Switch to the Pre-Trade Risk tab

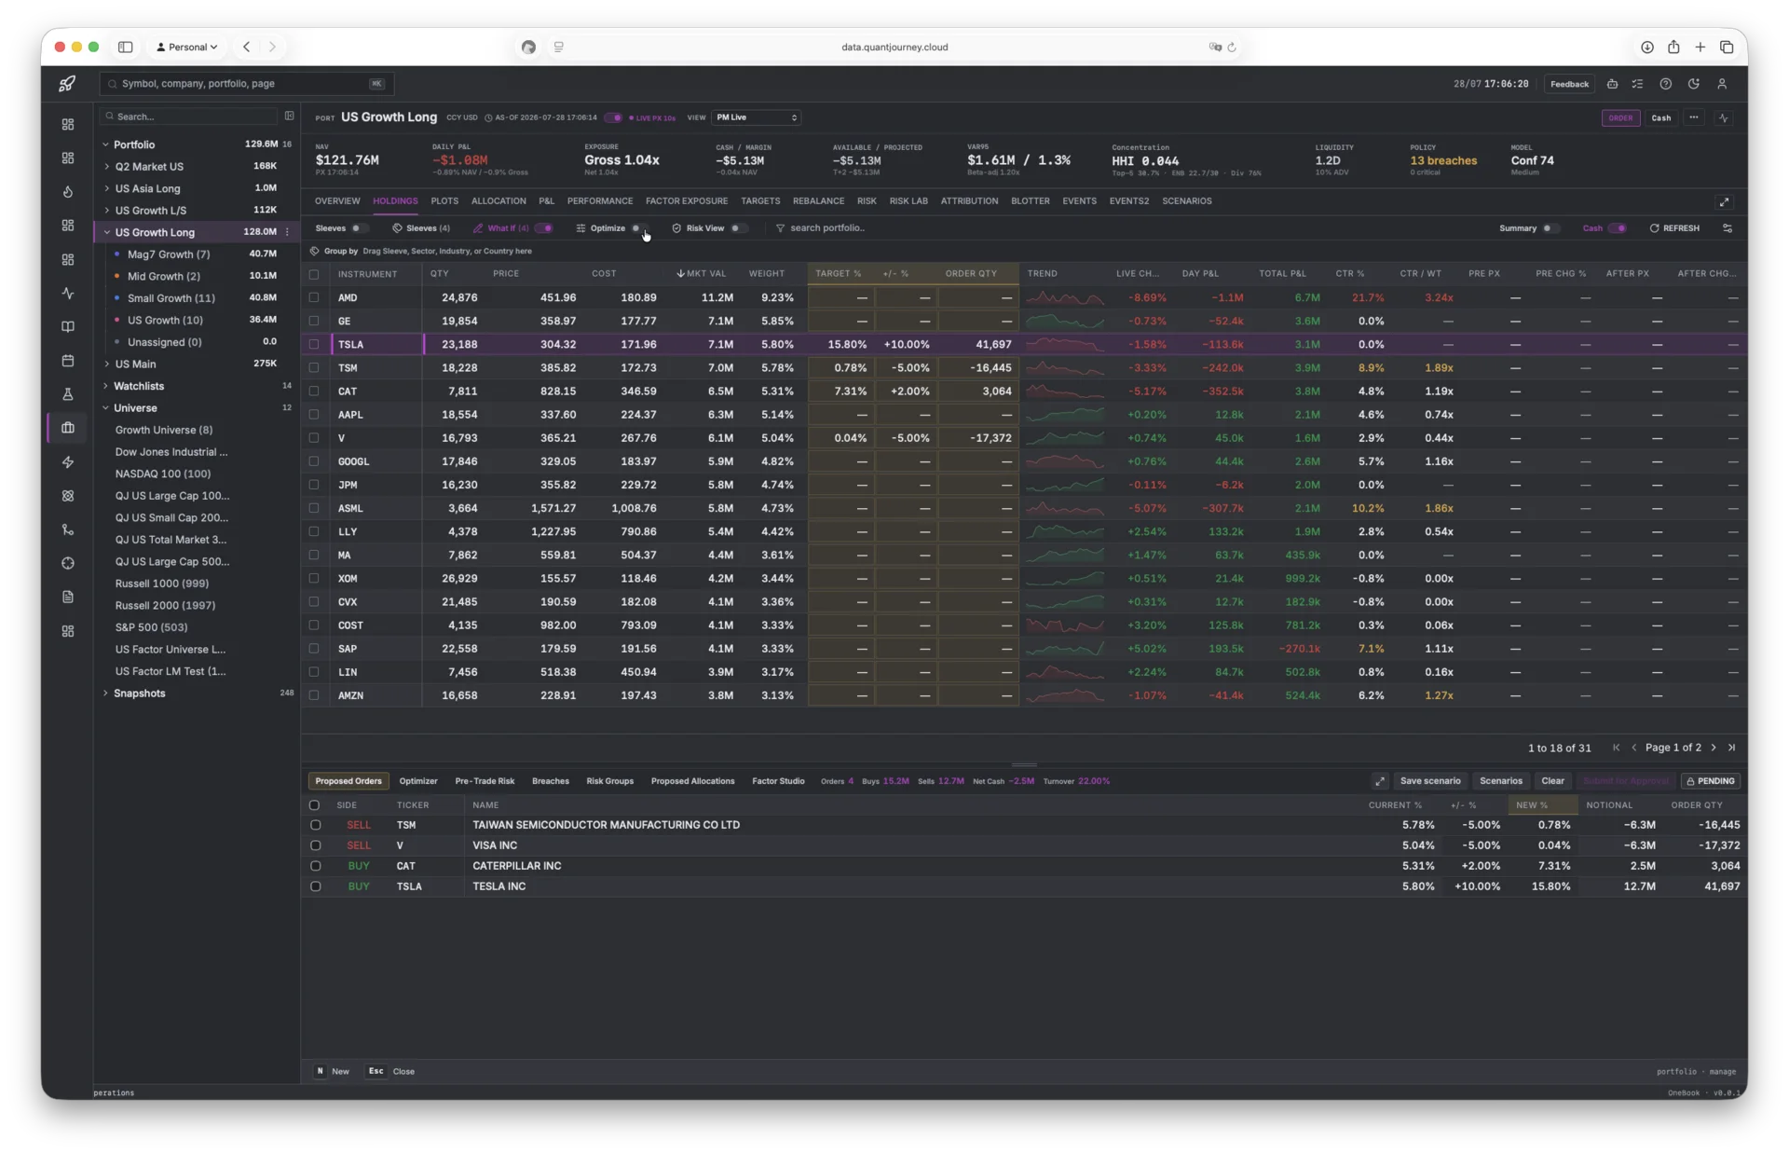click(485, 781)
